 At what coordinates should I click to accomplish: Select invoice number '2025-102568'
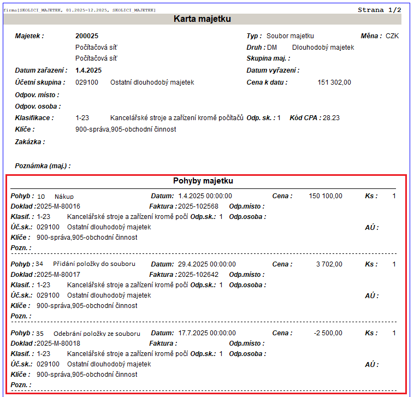click(198, 206)
